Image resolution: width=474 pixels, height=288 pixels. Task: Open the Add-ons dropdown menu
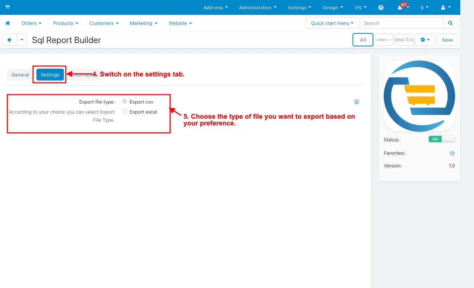(216, 7)
